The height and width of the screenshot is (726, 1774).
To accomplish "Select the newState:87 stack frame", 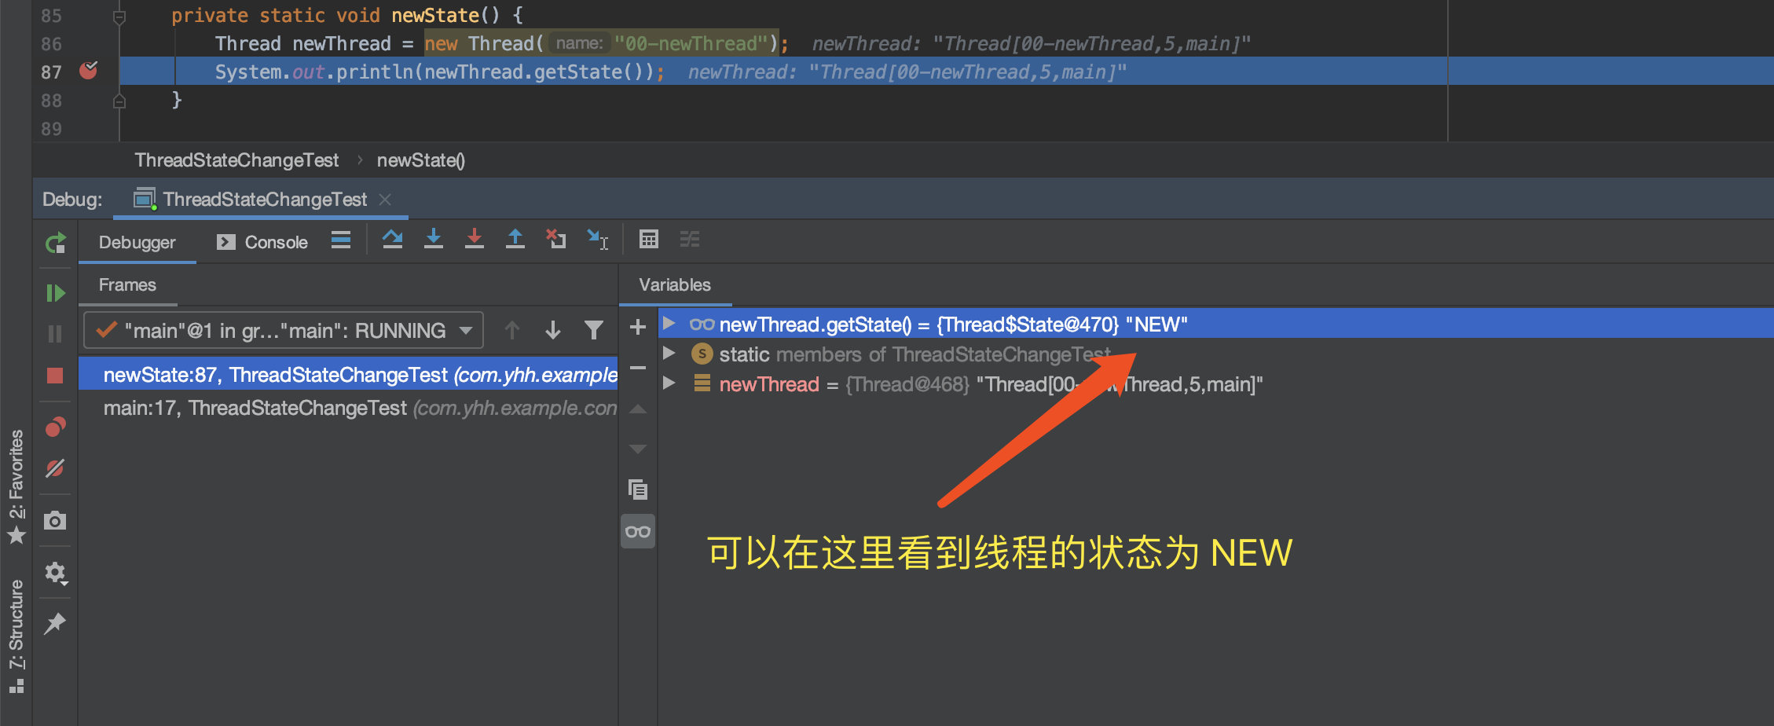I will tap(348, 375).
